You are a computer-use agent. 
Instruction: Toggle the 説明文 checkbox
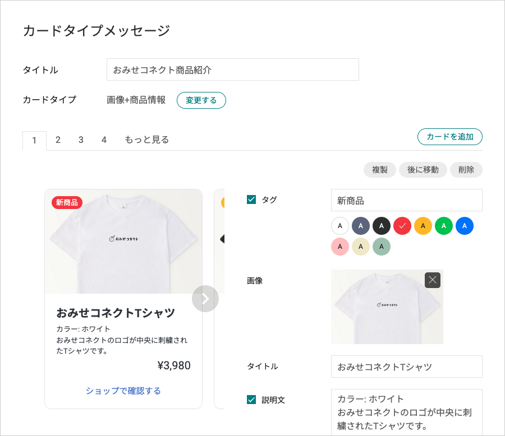pos(251,400)
